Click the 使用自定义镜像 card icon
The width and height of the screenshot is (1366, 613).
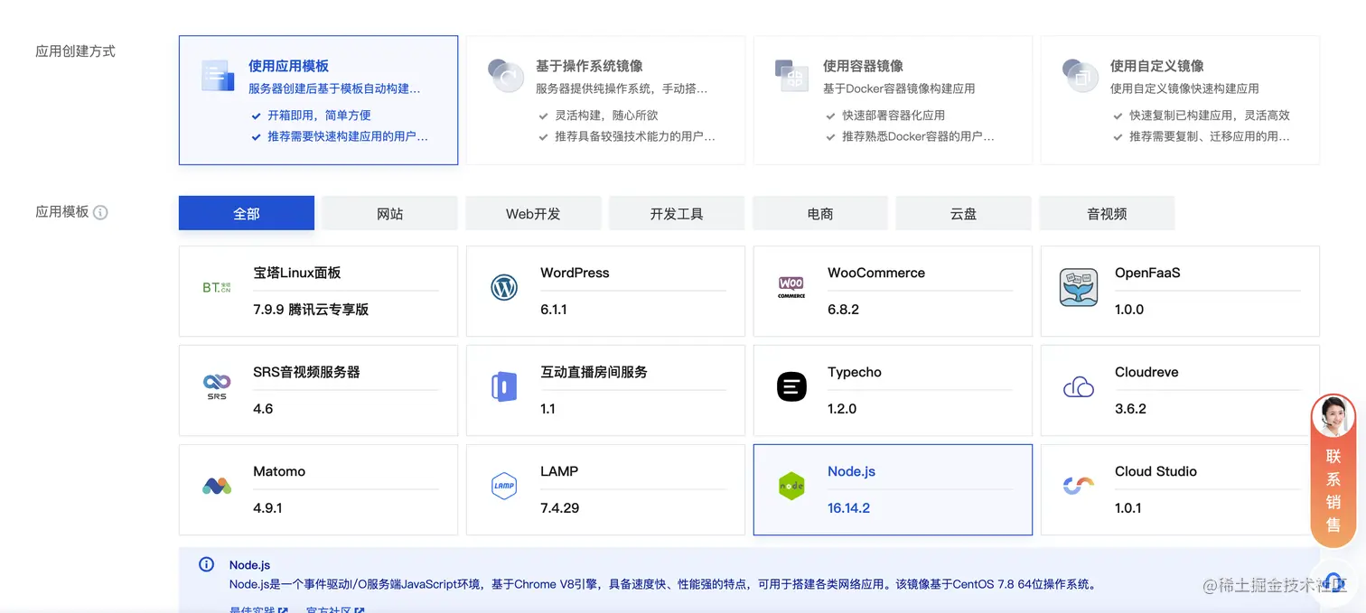(1080, 76)
